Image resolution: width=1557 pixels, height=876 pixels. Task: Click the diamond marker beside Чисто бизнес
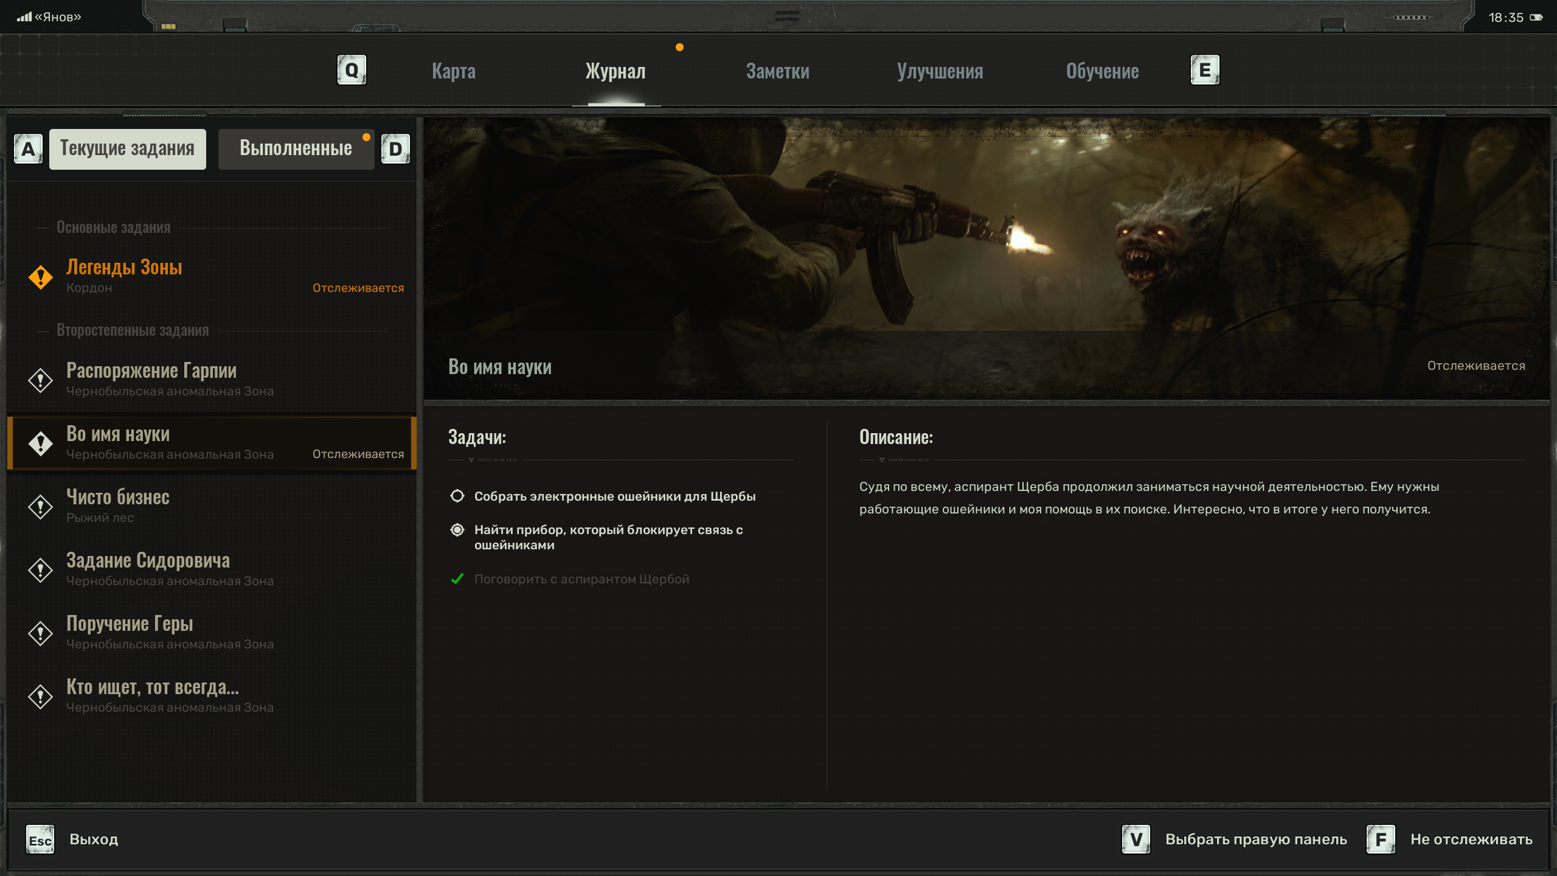pos(41,507)
